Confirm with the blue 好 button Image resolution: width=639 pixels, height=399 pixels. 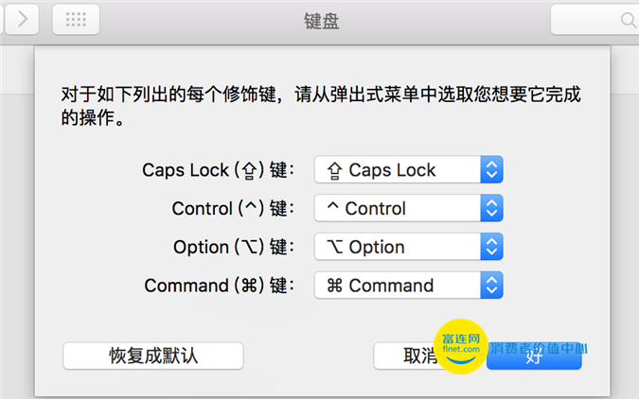pyautogui.click(x=534, y=356)
